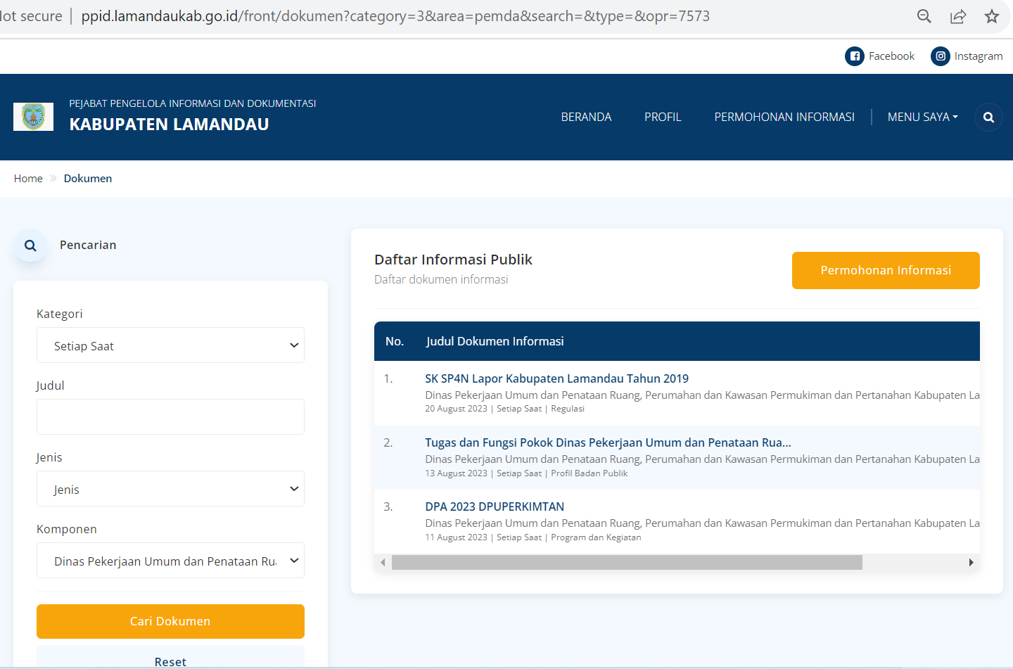This screenshot has height=669, width=1013.
Task: Expand the Komponen dropdown
Action: pos(170,561)
